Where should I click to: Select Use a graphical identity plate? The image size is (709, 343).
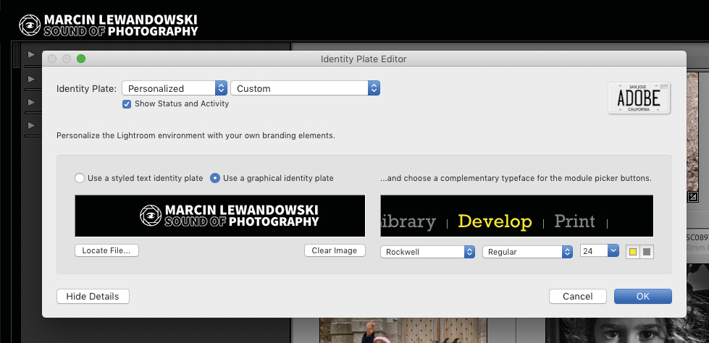215,178
